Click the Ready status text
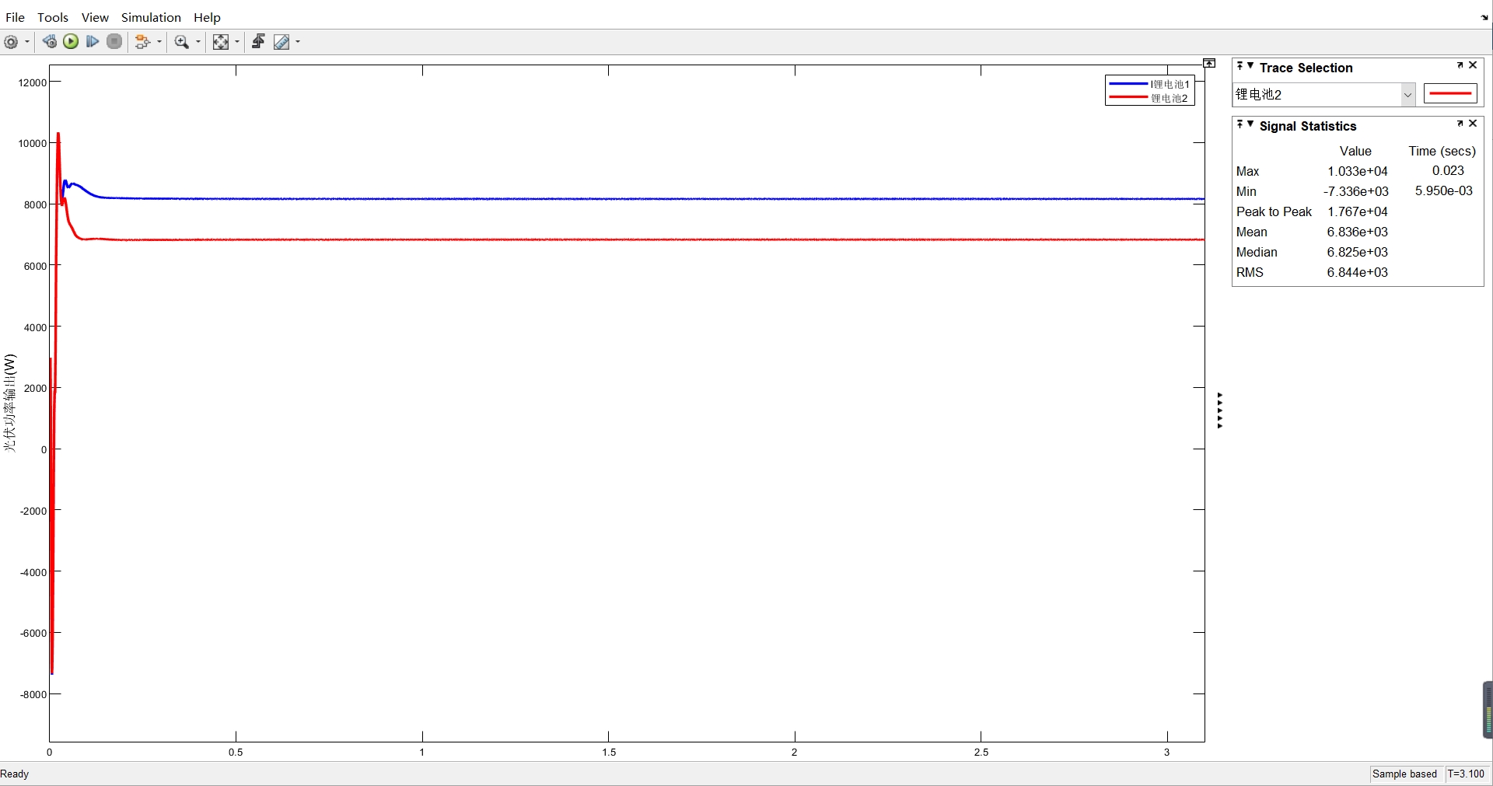Viewport: 1493px width, 786px height. tap(15, 774)
